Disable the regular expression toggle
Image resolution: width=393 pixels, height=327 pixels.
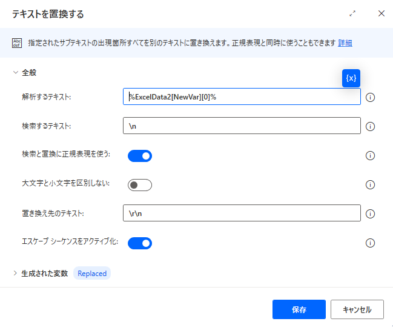[x=140, y=156]
